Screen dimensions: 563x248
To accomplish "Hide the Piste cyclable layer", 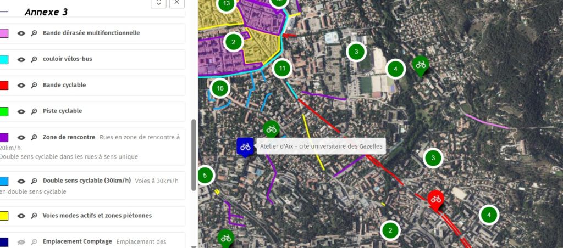I will 21,111.
